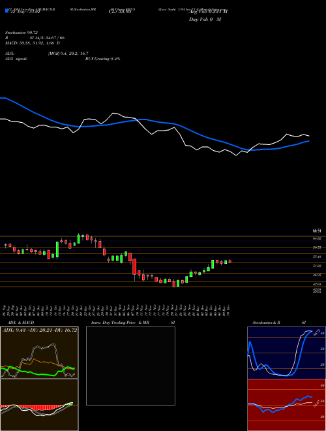Click the blue legend square at top-left
Screen dimensions: 326x431
(x=7, y=10)
